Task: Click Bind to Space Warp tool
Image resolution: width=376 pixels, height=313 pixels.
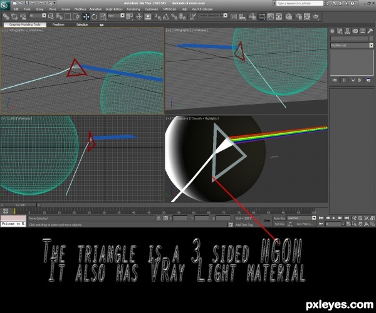Action: [x=23, y=16]
